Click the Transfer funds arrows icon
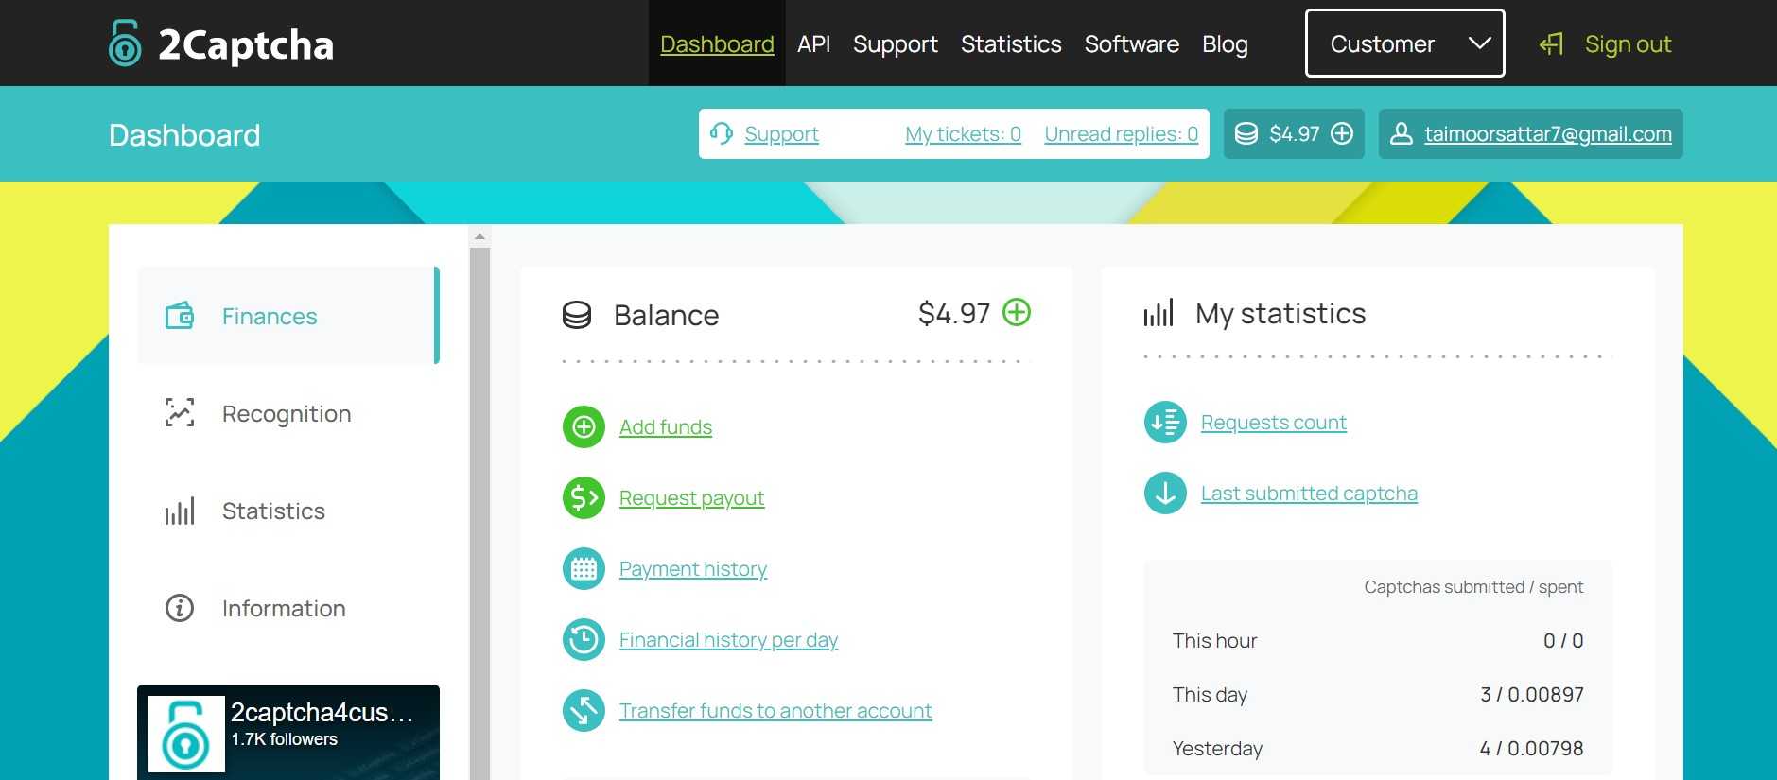This screenshot has width=1777, height=780. click(584, 710)
